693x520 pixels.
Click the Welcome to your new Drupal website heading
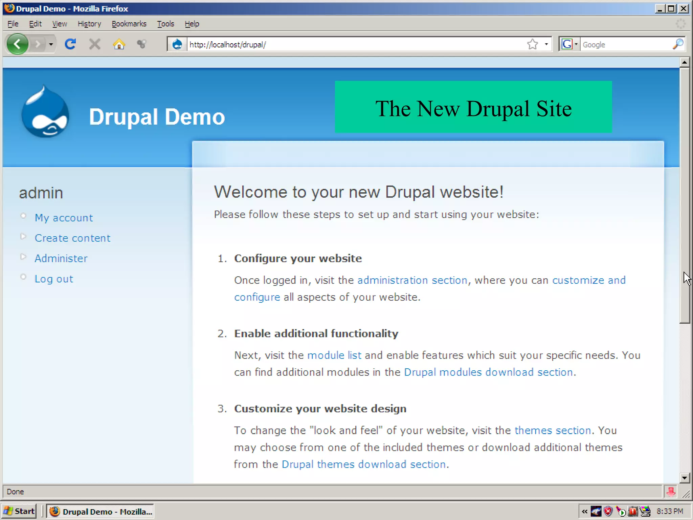(359, 192)
